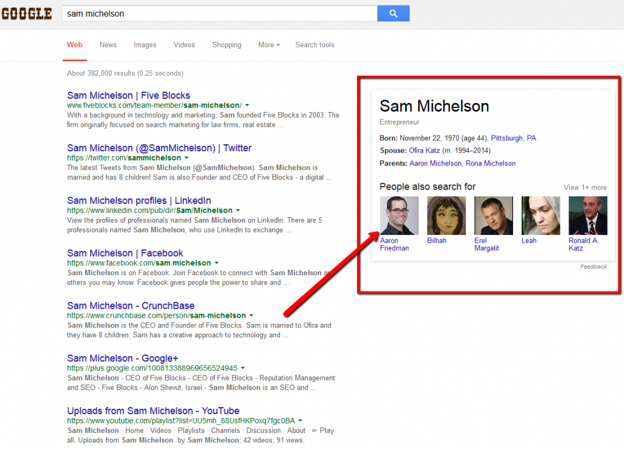The height and width of the screenshot is (449, 624).
Task: Click the Aaron Friedman photo thumbnail
Action: tap(399, 215)
